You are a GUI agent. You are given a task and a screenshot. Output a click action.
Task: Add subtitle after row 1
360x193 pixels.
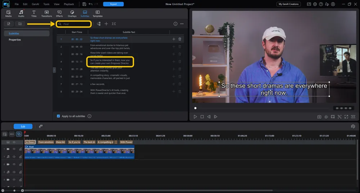click(174, 39)
